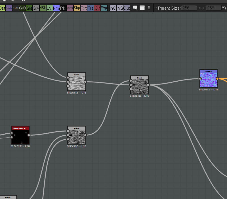
Task: Insert a Gradient Map node (Gra)
Action: point(29,8)
